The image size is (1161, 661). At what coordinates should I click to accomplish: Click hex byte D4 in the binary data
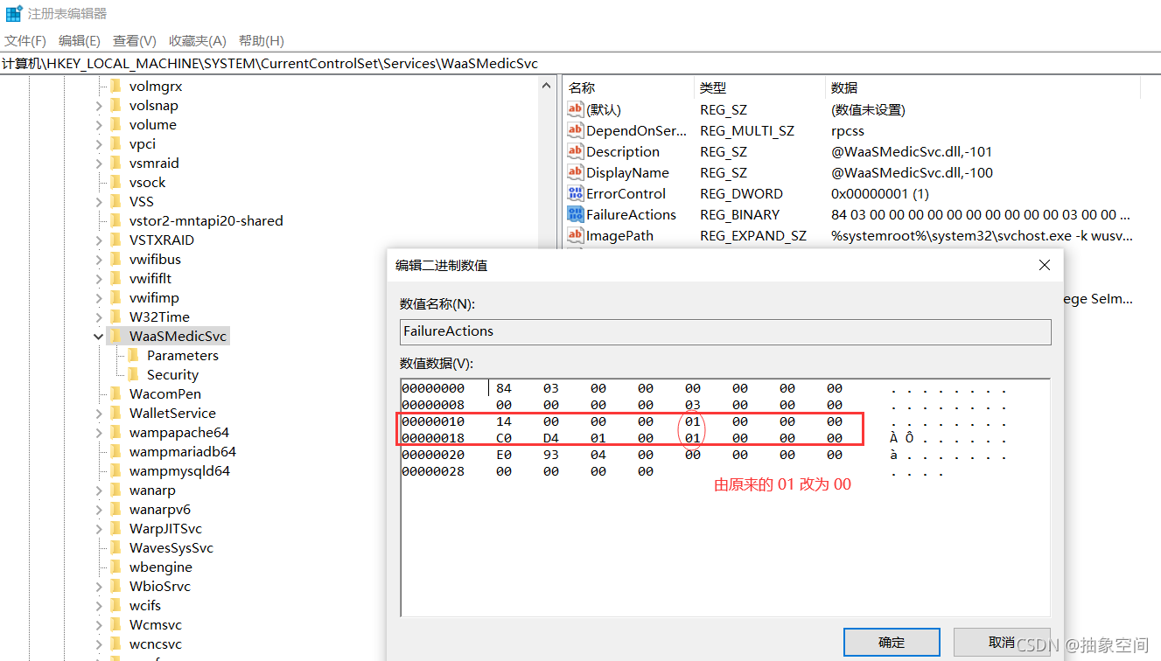(x=551, y=438)
